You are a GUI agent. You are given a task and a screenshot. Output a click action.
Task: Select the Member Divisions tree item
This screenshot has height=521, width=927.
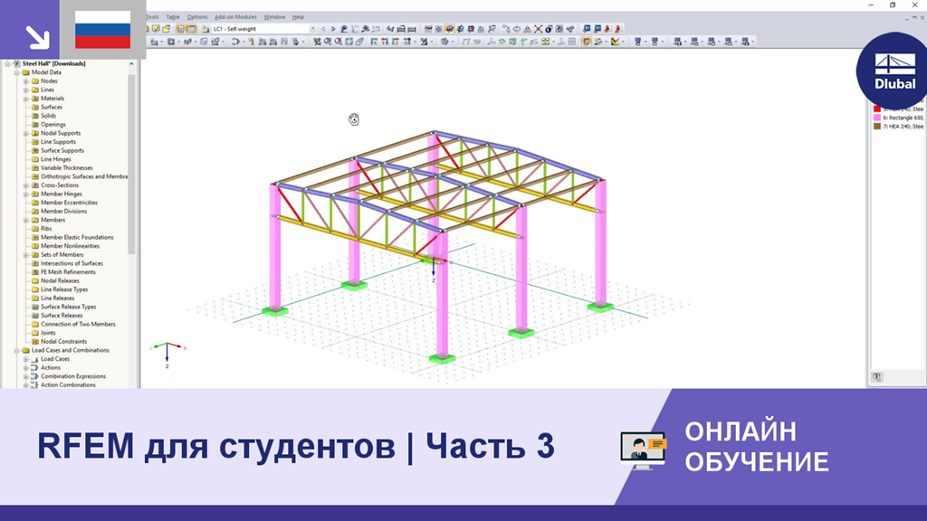click(64, 211)
